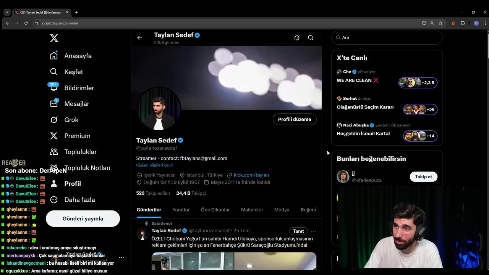This screenshot has height=275, width=489.
Task: Switch to the Makaleler tab
Action: click(252, 210)
